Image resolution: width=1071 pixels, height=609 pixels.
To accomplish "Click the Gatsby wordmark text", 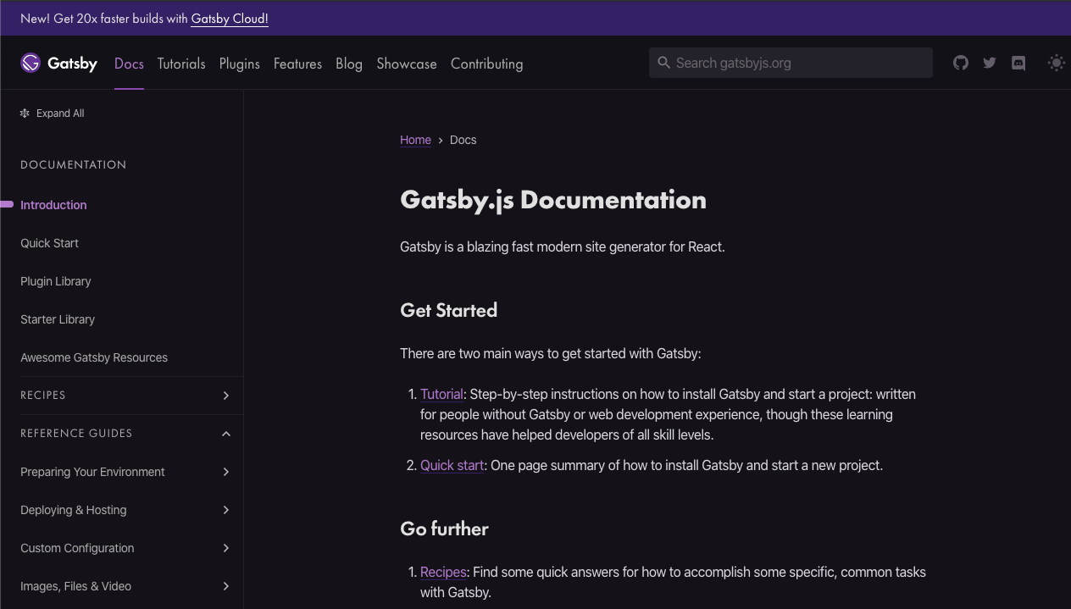I will pyautogui.click(x=72, y=64).
